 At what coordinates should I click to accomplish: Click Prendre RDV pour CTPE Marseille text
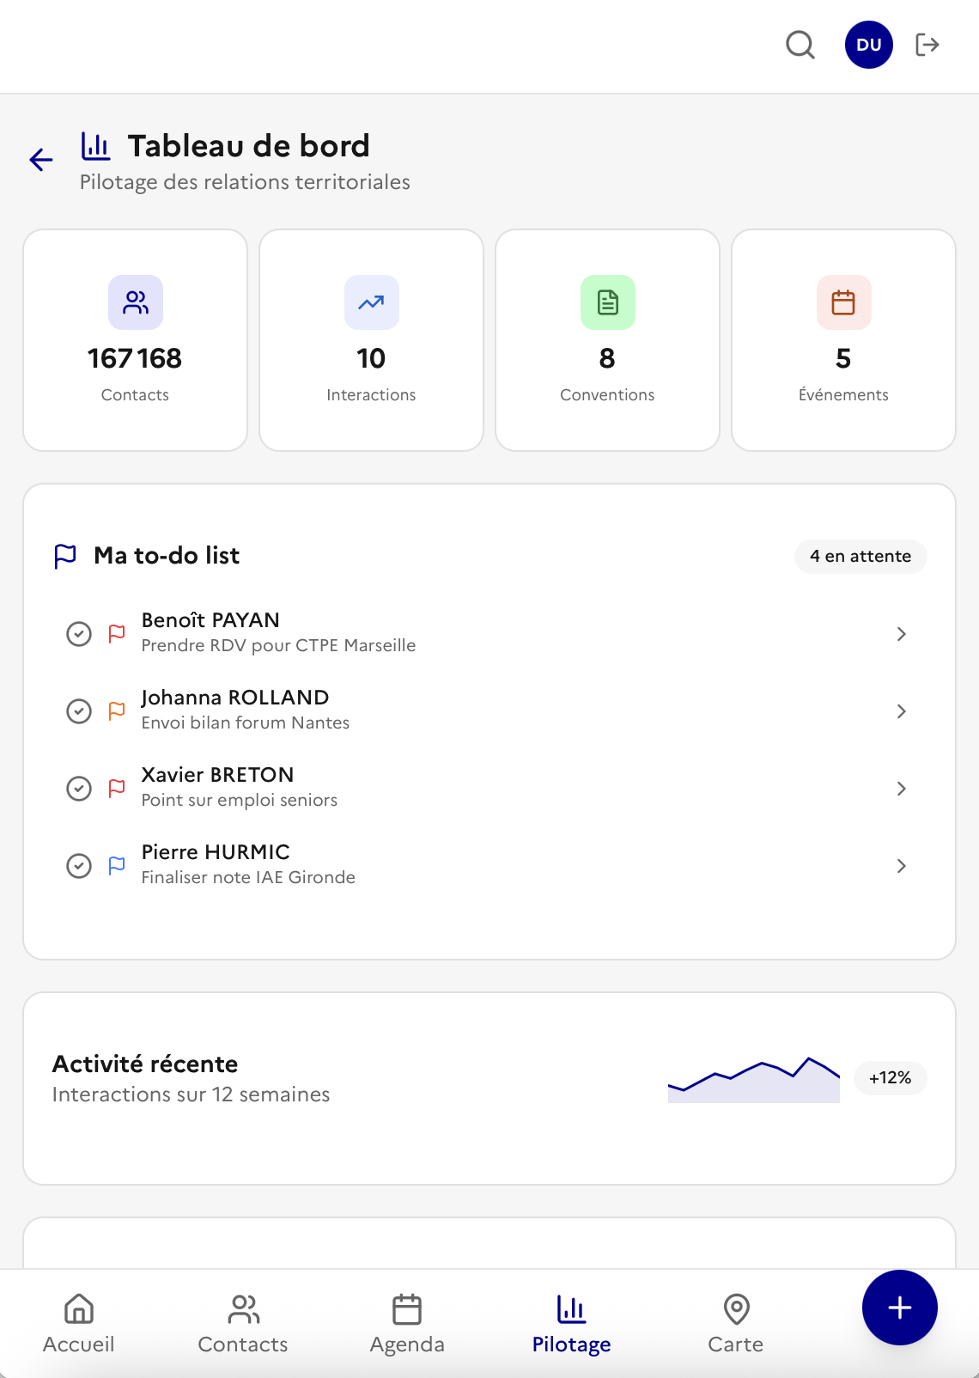(x=278, y=645)
